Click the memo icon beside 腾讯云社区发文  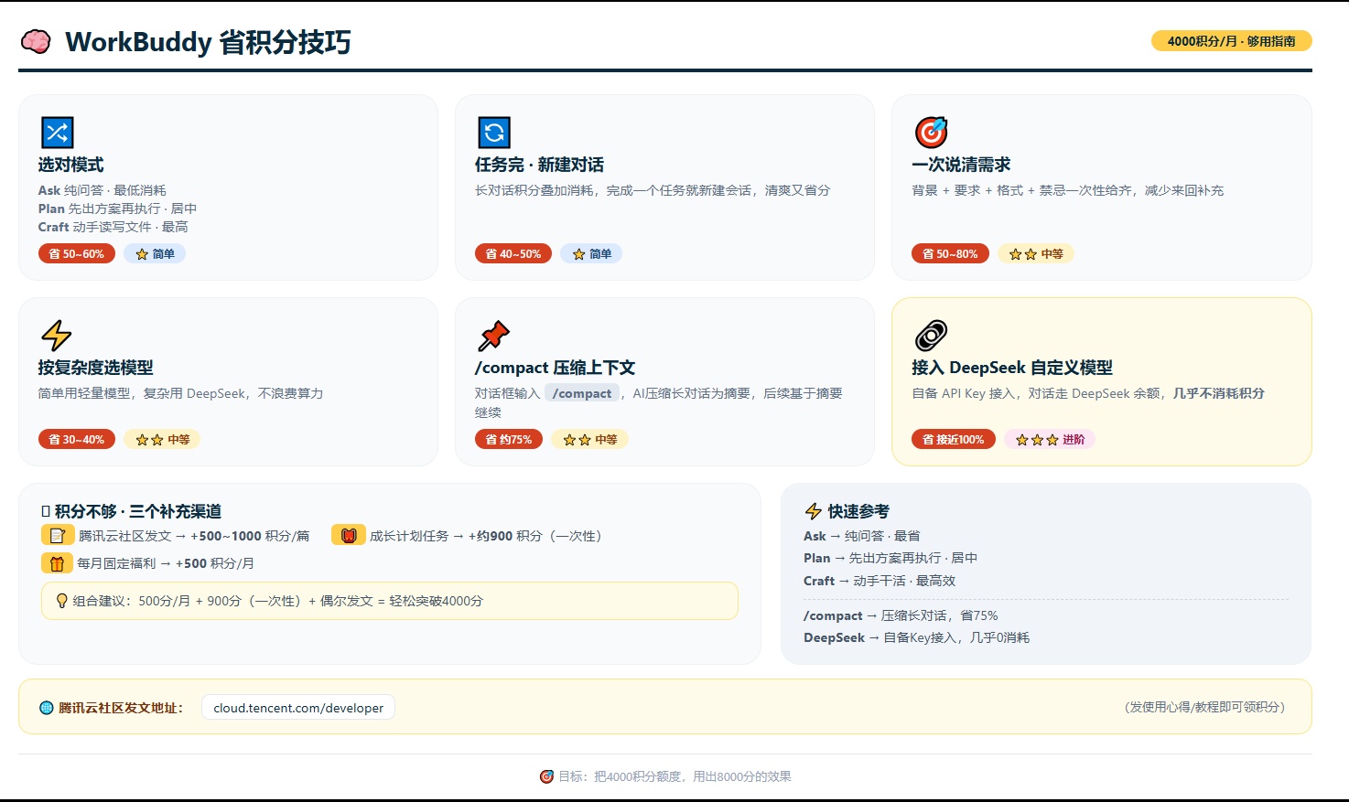coord(57,536)
